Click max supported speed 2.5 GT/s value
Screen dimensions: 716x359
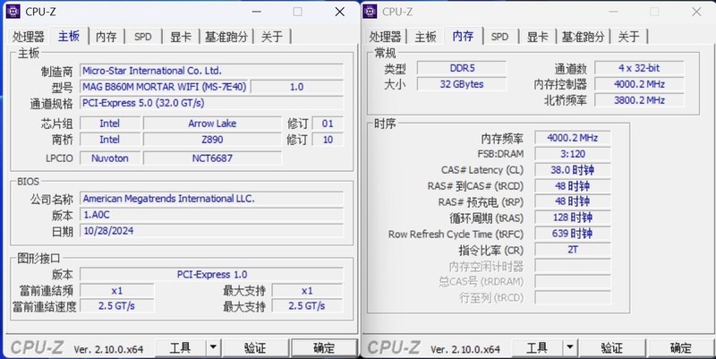pyautogui.click(x=307, y=306)
